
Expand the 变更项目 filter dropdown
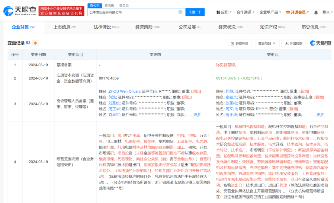[x=267, y=43]
